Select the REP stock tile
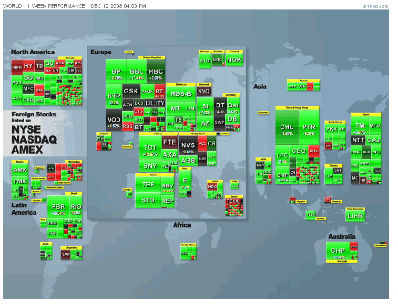The width and height of the screenshot is (398, 308). pyautogui.click(x=168, y=201)
